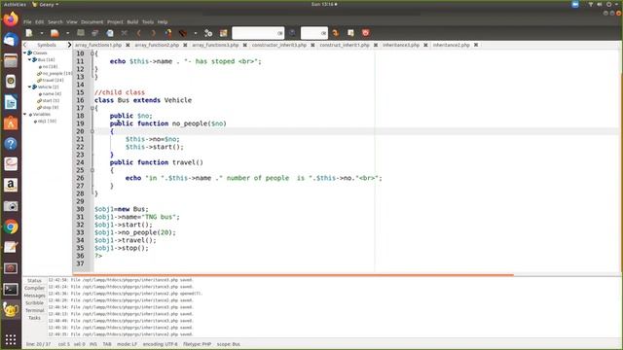Open Amazon from the dock

coord(11,185)
